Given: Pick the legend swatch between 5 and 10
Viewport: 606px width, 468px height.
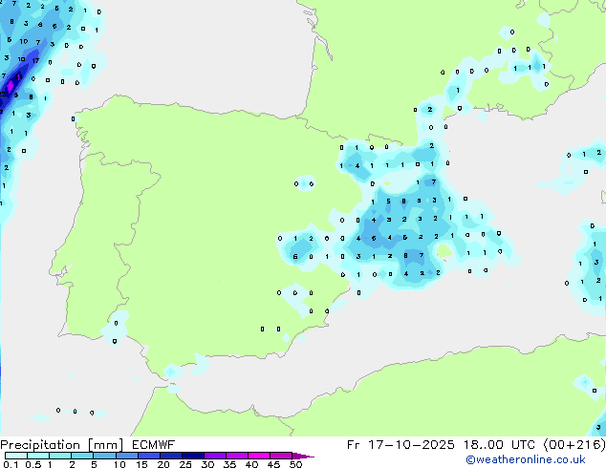Looking at the screenshot, I should [x=104, y=456].
